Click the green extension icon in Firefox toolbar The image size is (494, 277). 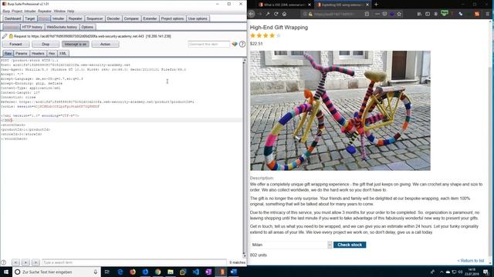(445, 13)
